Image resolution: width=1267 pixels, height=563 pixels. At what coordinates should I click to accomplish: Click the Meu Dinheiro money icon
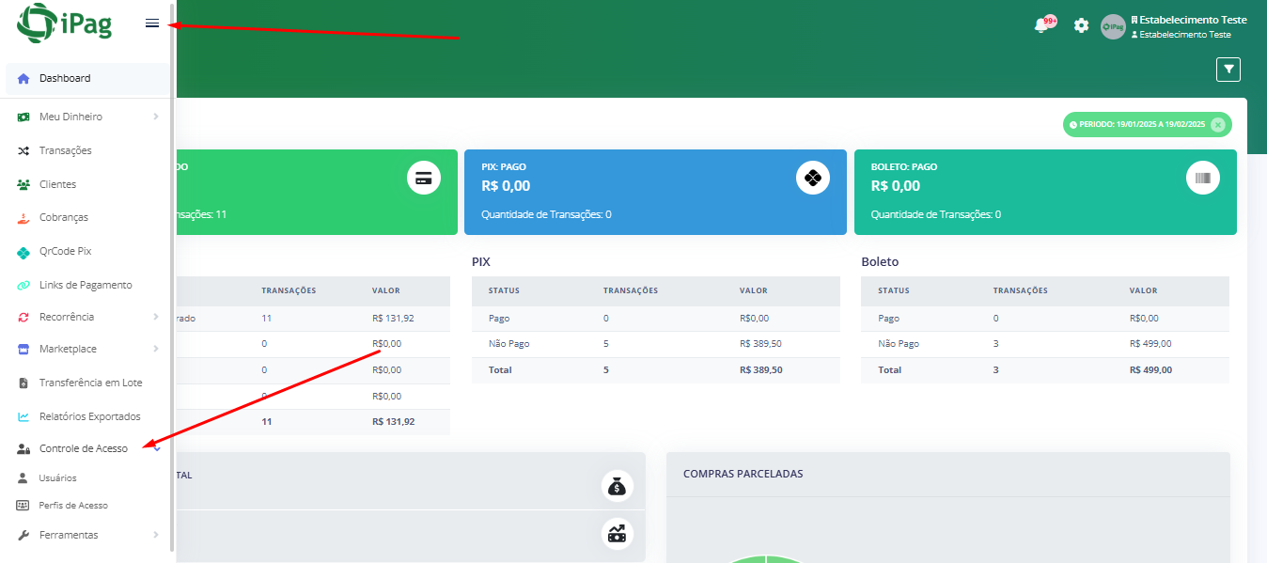[23, 117]
